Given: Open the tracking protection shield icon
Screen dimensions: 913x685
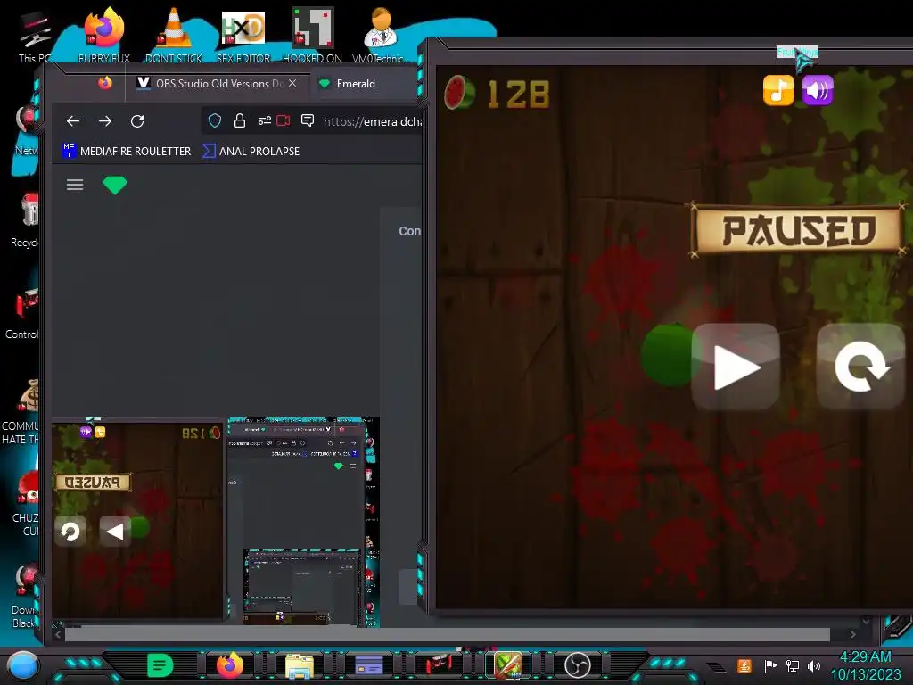Looking at the screenshot, I should coord(215,120).
